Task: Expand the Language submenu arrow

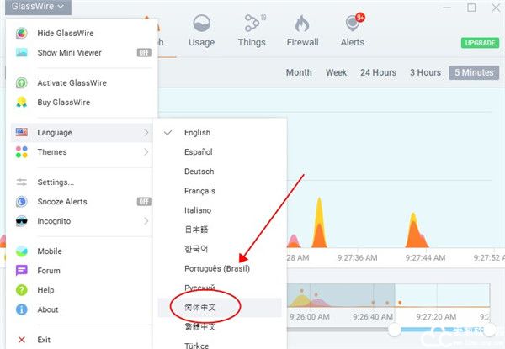Action: tap(146, 132)
